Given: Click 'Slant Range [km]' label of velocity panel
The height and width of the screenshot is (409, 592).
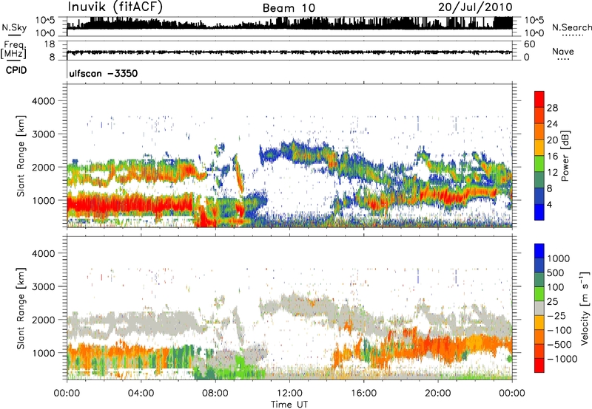Looking at the screenshot, I should click(x=21, y=308).
